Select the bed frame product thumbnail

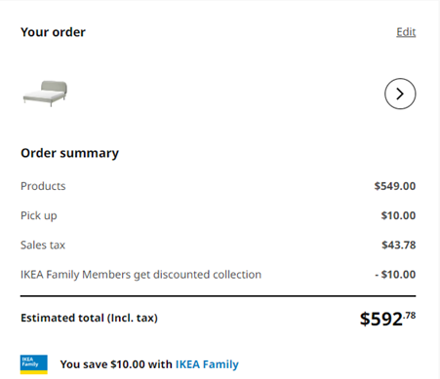click(45, 94)
